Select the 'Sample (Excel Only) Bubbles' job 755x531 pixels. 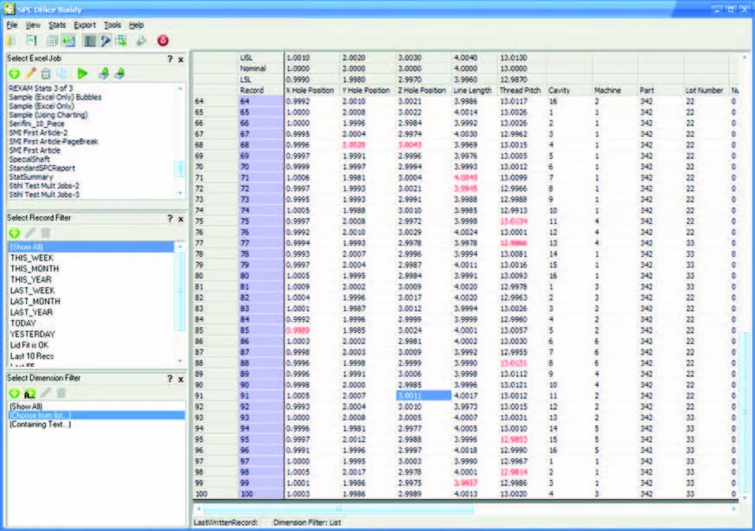pyautogui.click(x=55, y=97)
